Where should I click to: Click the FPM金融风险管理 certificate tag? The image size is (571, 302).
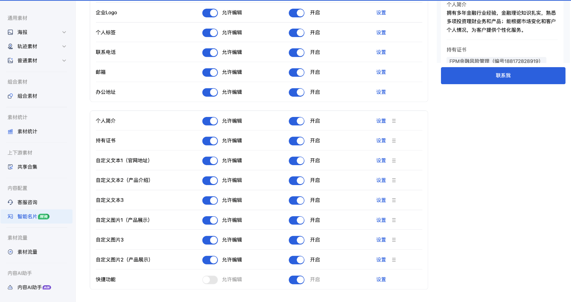(x=496, y=60)
